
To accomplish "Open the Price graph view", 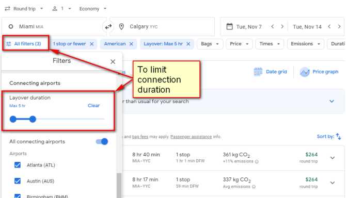I will 319,72.
